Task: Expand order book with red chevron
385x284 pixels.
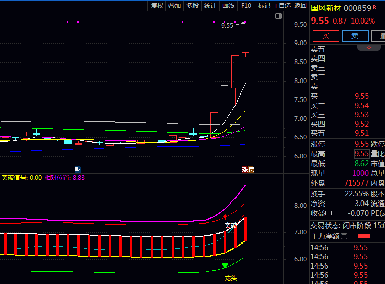Action: click(x=369, y=47)
